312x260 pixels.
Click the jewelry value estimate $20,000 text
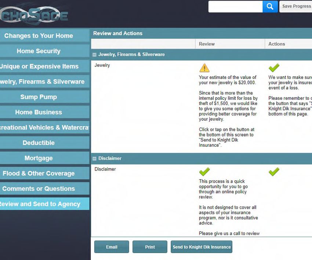(x=228, y=80)
